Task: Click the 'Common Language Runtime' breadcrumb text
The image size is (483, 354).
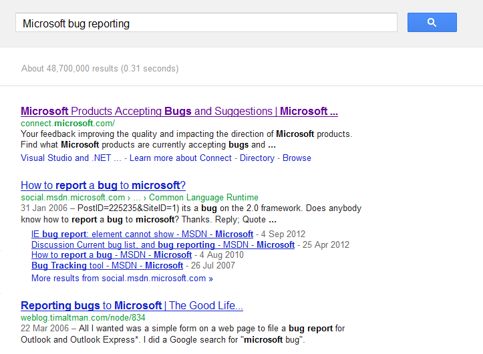Action: 204,198
